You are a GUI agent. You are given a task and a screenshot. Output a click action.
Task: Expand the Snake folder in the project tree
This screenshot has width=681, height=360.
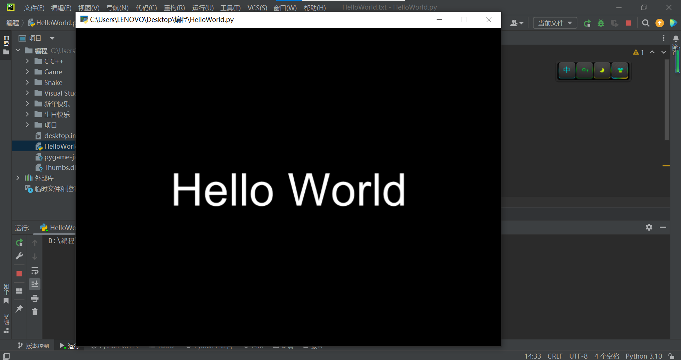pyautogui.click(x=28, y=82)
